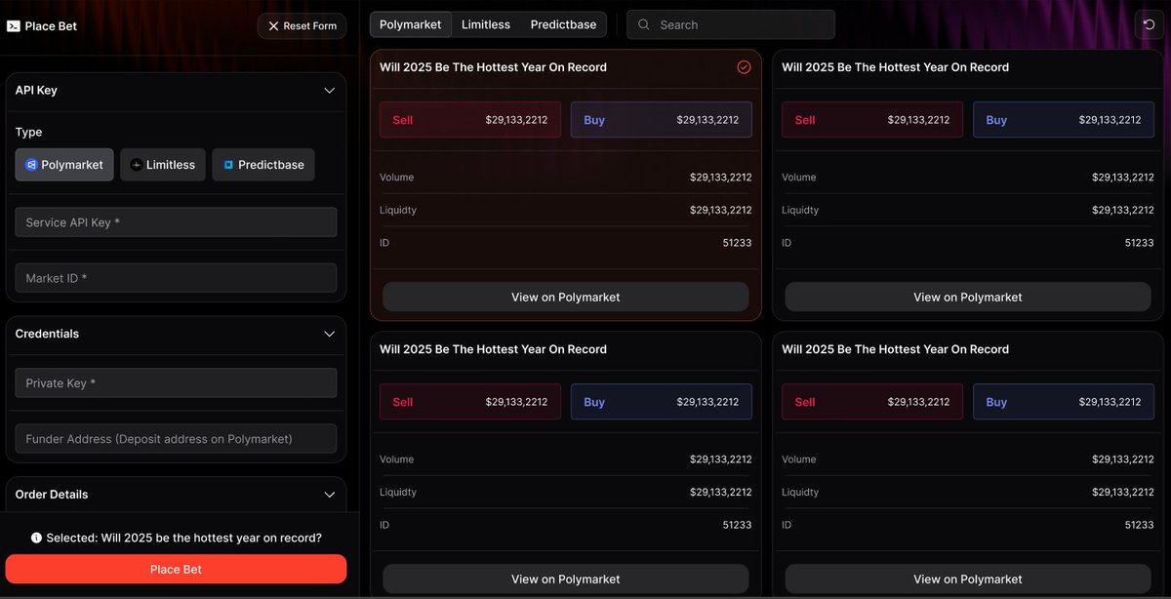Open View on Polymarket in the selected card
The image size is (1171, 599).
566,297
